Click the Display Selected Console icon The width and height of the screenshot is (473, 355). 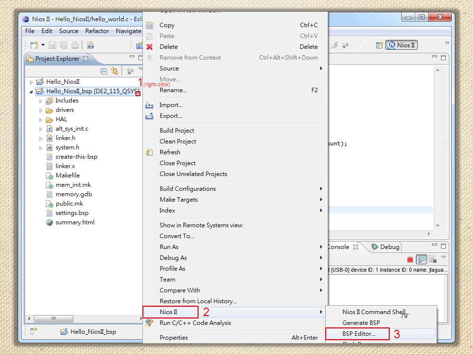422,259
